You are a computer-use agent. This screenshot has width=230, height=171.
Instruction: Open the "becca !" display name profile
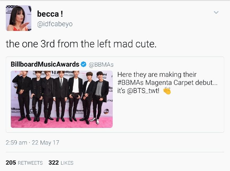(x=50, y=14)
